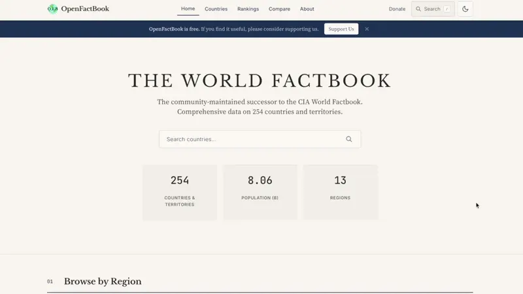The height and width of the screenshot is (294, 523).
Task: Focus the Search countries input field
Action: tap(260, 139)
